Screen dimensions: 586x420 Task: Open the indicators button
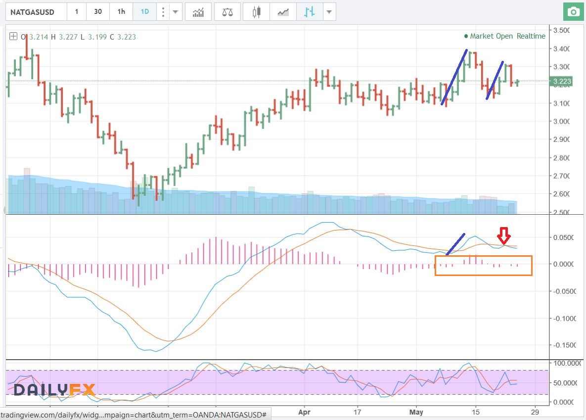198,12
